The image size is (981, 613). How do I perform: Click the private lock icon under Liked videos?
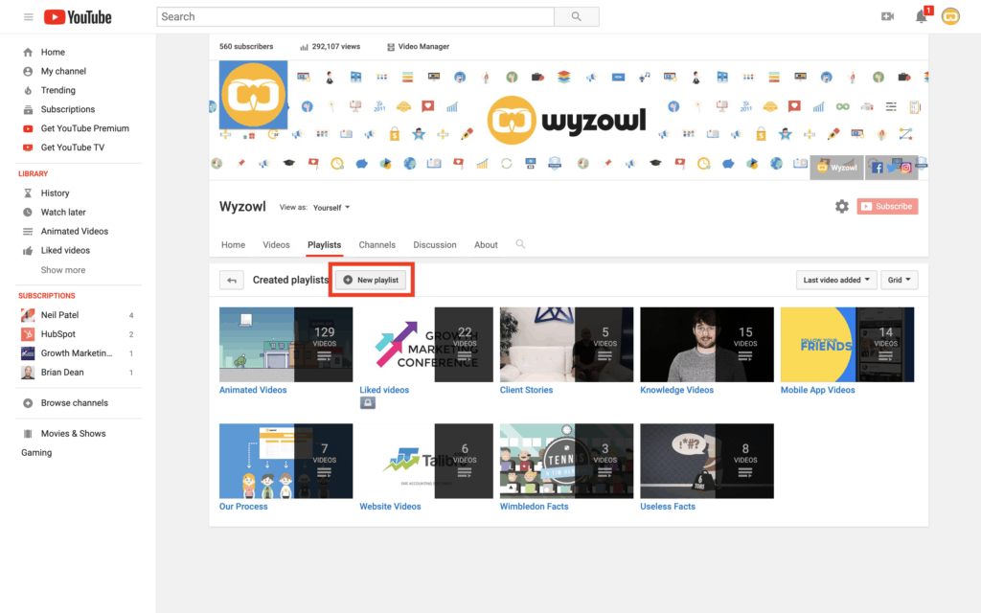(368, 403)
